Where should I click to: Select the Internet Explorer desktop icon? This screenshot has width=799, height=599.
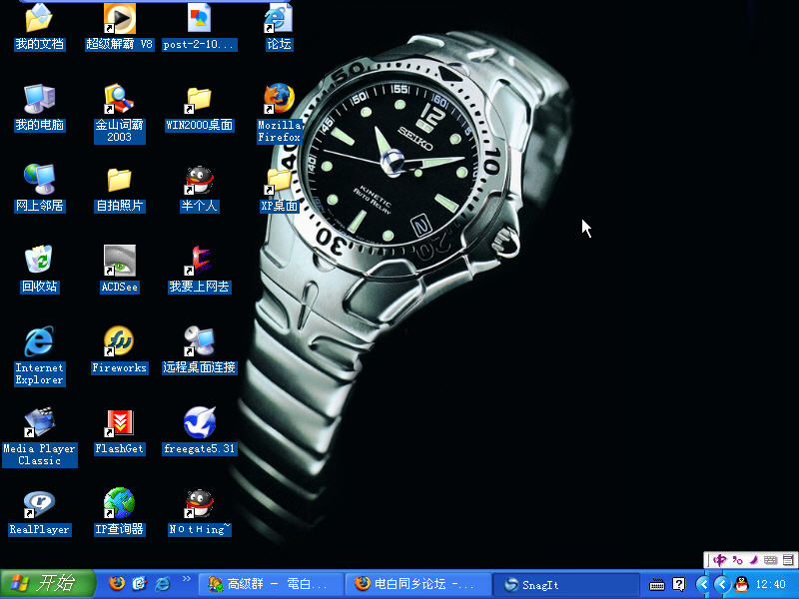[x=39, y=342]
